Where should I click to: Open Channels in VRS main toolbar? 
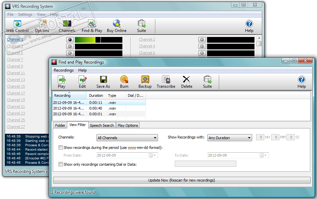click(x=67, y=26)
